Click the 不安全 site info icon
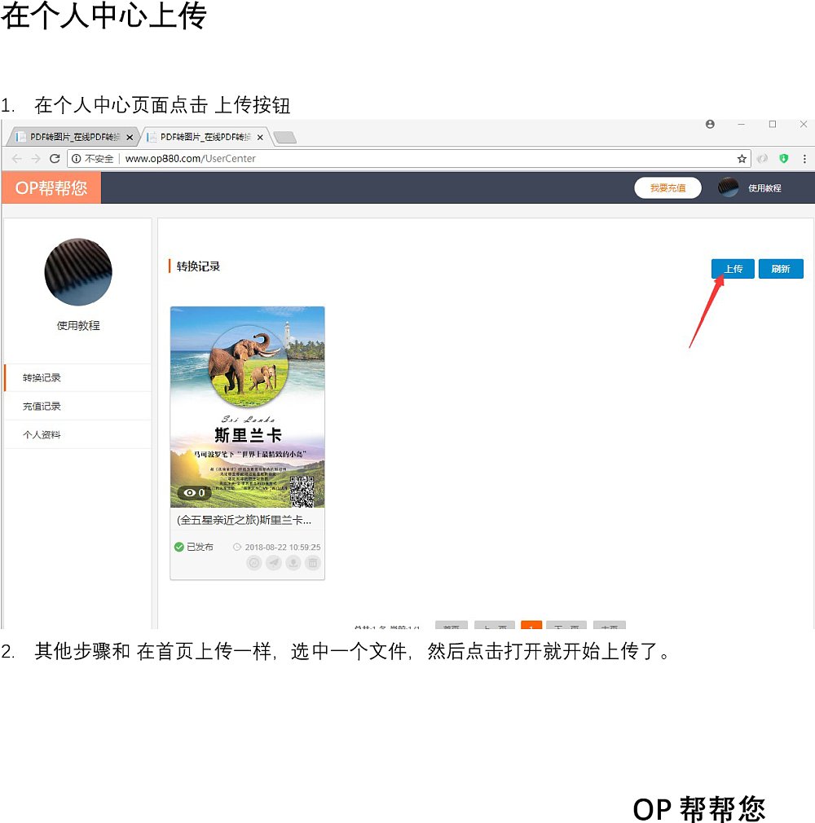 point(76,159)
